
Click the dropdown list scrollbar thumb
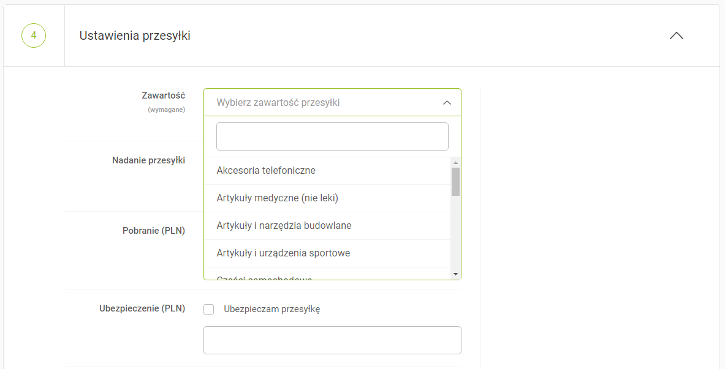pyautogui.click(x=455, y=181)
